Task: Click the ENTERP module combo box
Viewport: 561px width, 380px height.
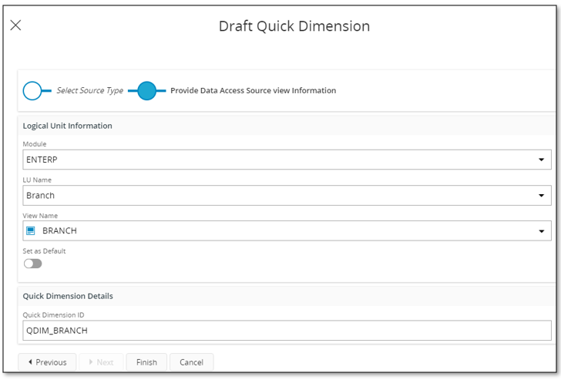Action: (x=287, y=160)
